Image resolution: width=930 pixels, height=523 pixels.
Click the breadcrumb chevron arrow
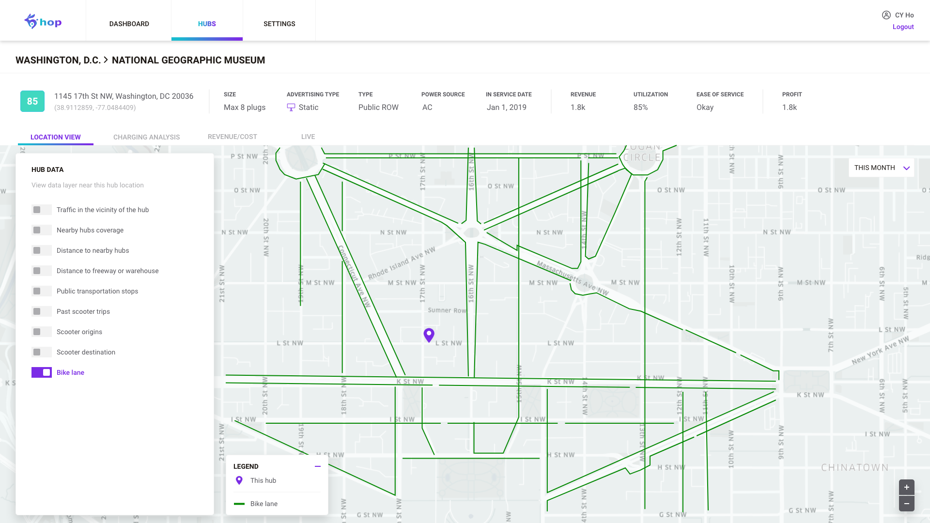click(x=106, y=60)
